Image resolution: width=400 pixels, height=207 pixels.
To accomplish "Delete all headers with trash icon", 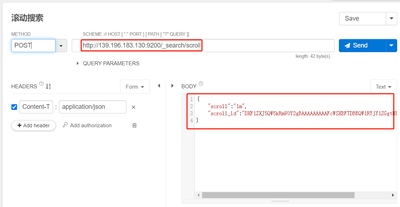I will pyautogui.click(x=134, y=125).
